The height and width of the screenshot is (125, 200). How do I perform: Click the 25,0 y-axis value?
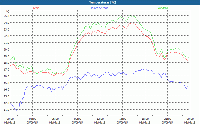click(x=6, y=16)
